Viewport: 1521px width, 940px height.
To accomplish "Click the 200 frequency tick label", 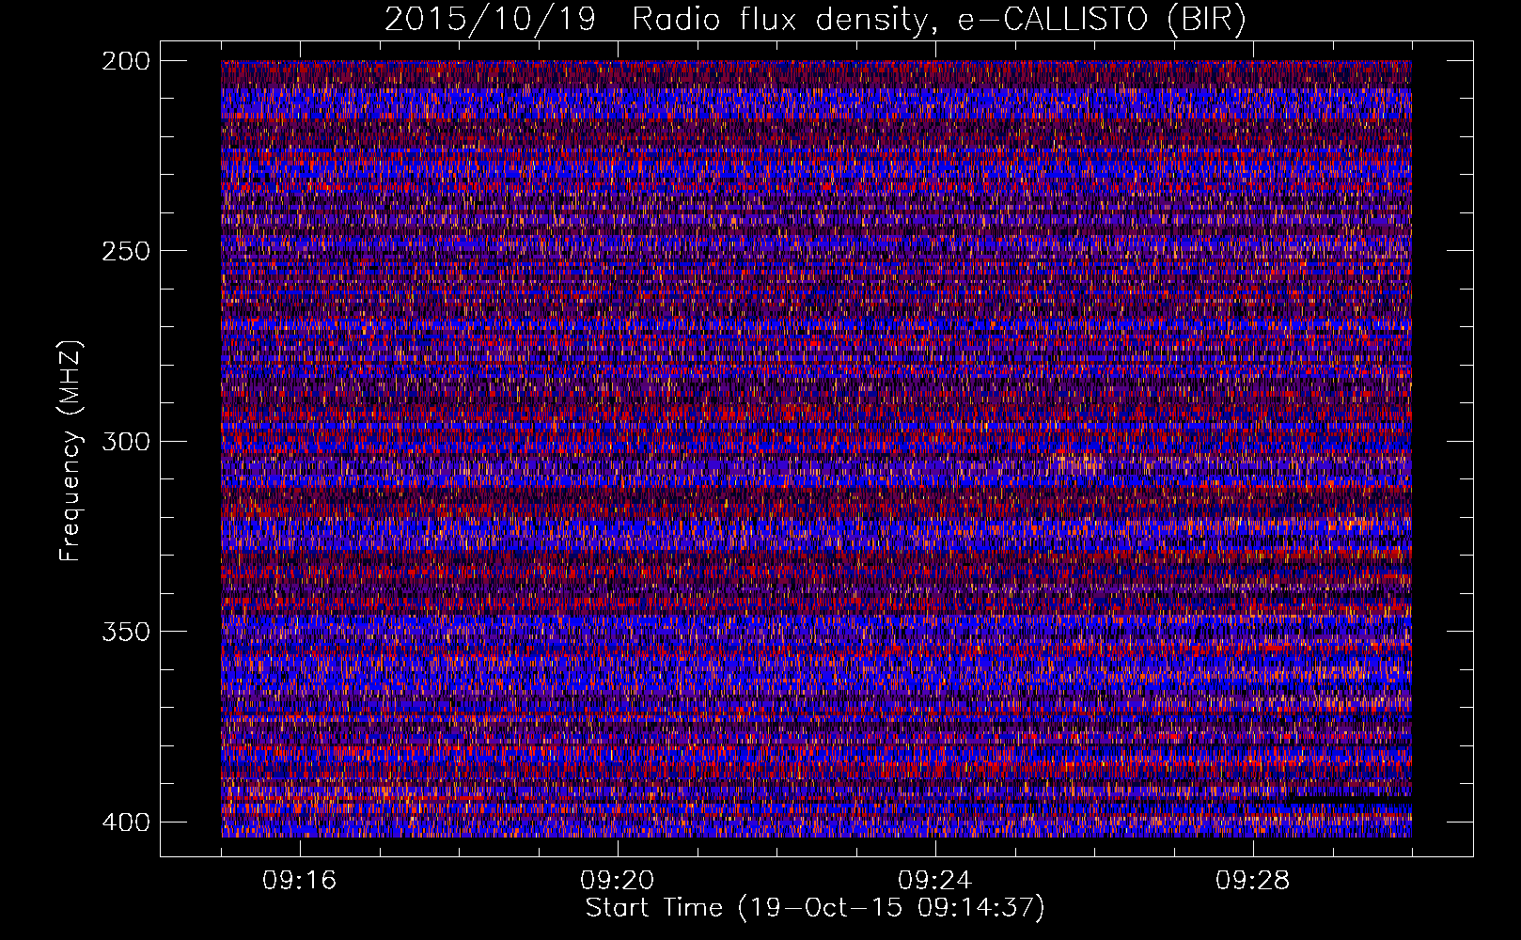I will pyautogui.click(x=125, y=61).
